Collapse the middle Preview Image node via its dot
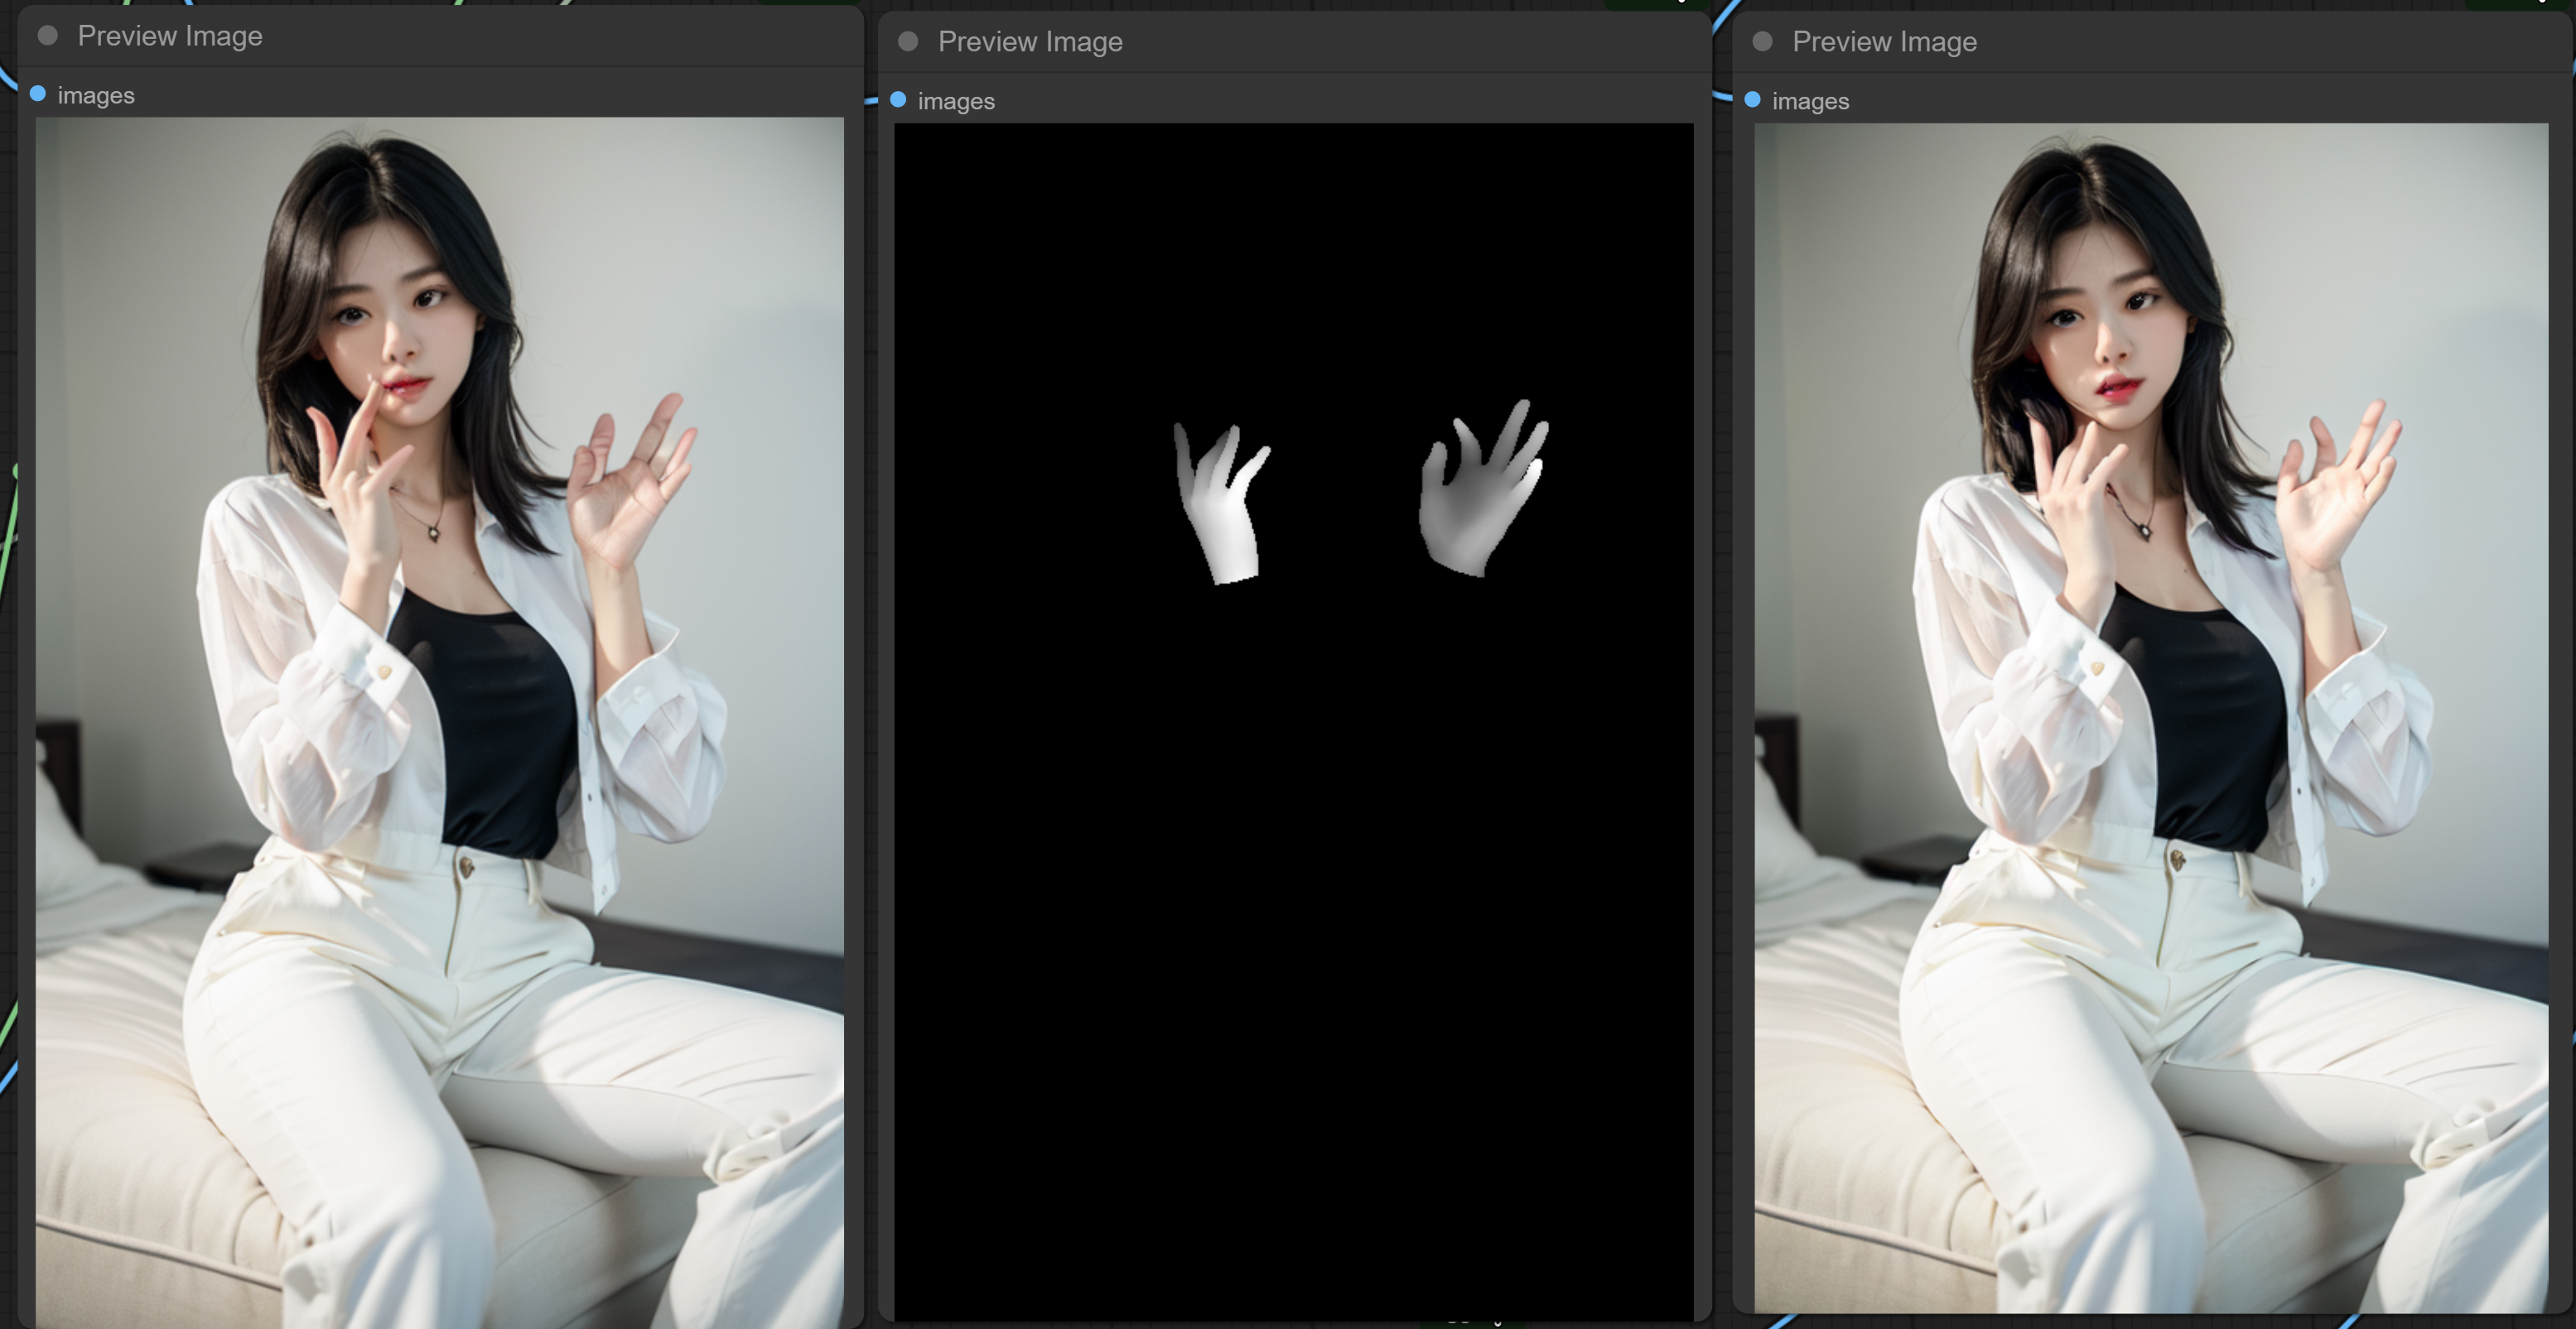 pos(908,41)
